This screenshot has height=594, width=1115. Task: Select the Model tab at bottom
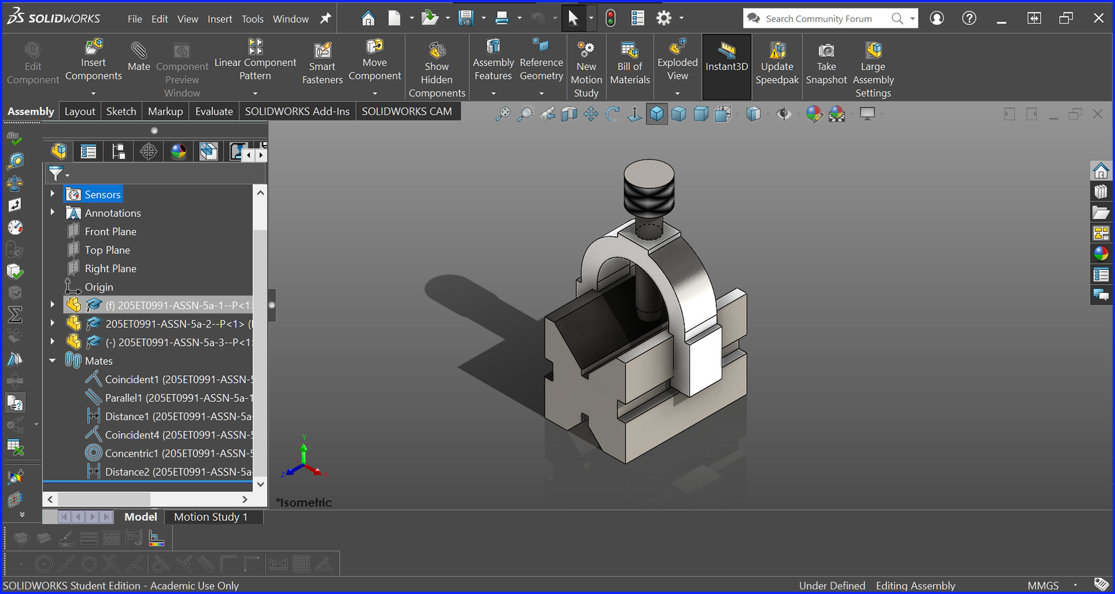141,517
